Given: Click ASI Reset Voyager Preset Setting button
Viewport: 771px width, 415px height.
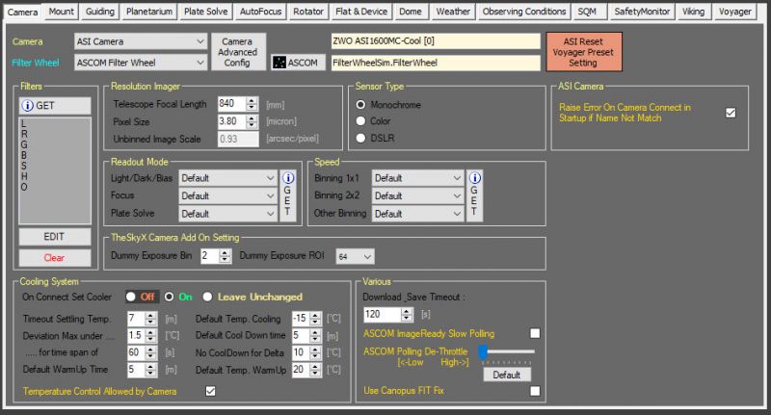Looking at the screenshot, I should pos(584,52).
